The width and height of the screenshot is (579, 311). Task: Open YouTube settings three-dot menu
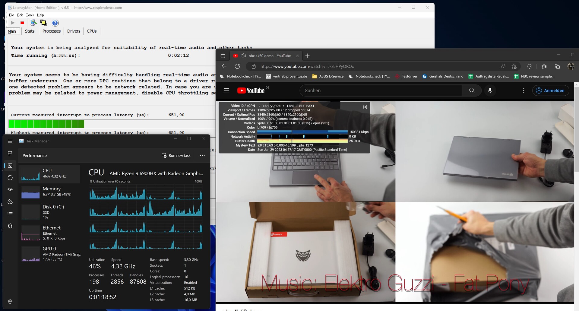point(524,90)
